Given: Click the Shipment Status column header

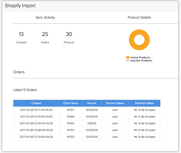Looking at the screenshot, I should click(144, 103).
